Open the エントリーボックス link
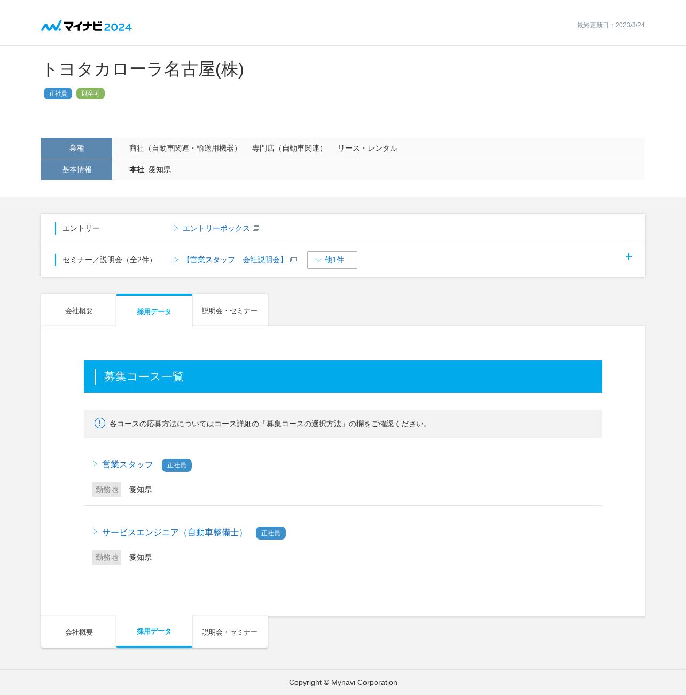The width and height of the screenshot is (686, 695). (x=216, y=228)
